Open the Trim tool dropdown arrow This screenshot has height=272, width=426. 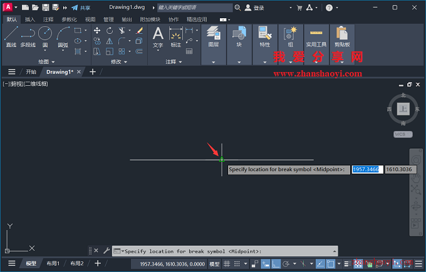tap(129, 31)
